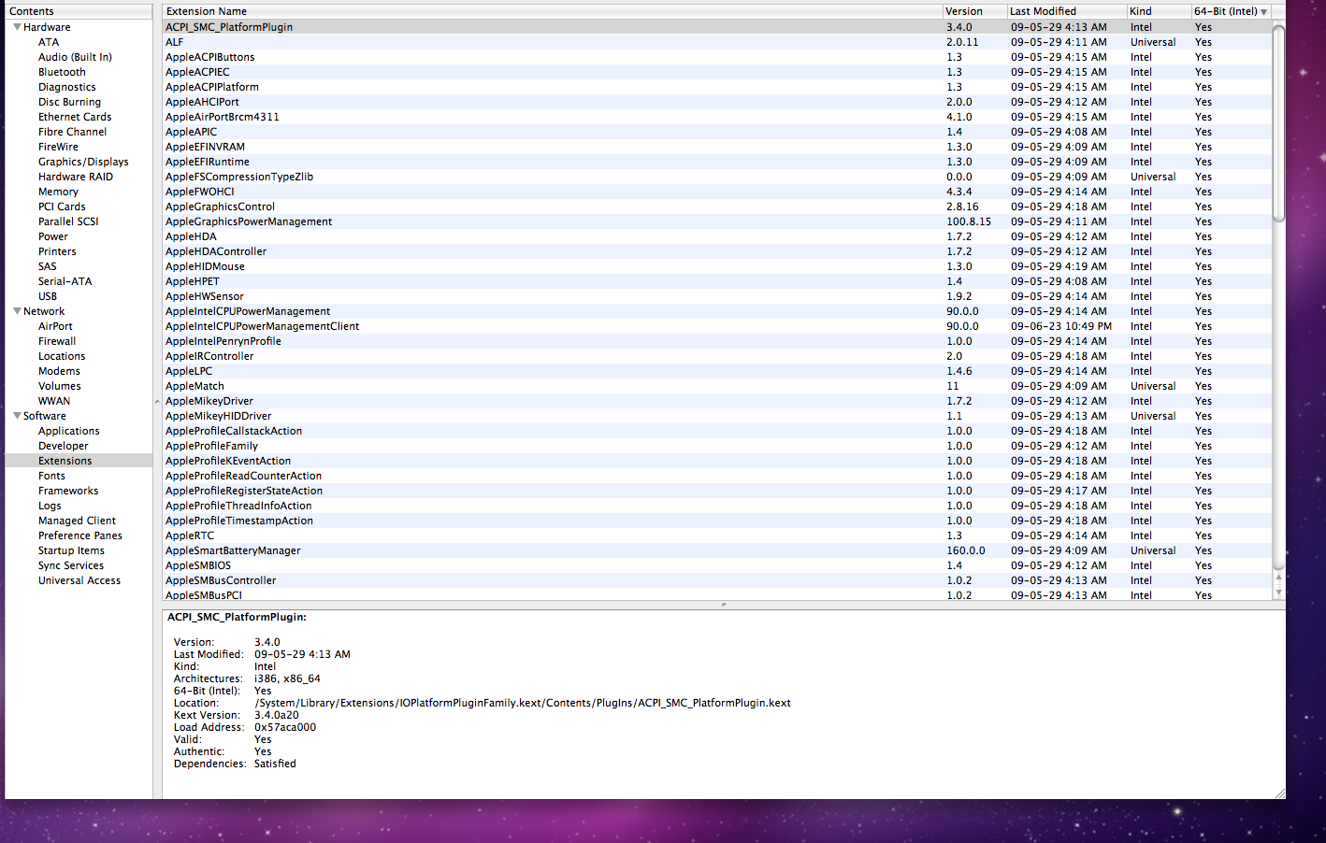Image resolution: width=1326 pixels, height=843 pixels.
Task: Sort by Extension Name column header
Action: pos(552,11)
